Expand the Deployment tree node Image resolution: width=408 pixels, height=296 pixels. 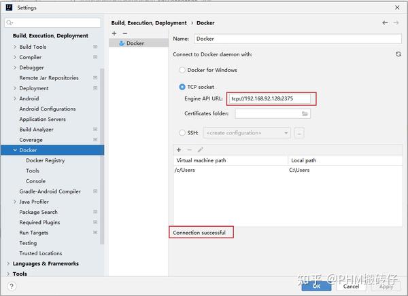(15, 88)
